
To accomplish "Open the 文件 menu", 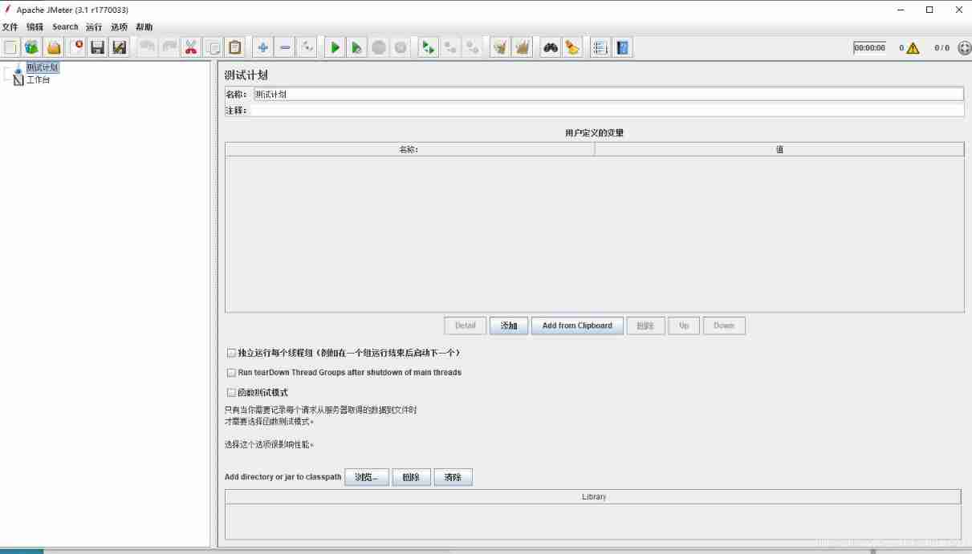I will (x=10, y=27).
